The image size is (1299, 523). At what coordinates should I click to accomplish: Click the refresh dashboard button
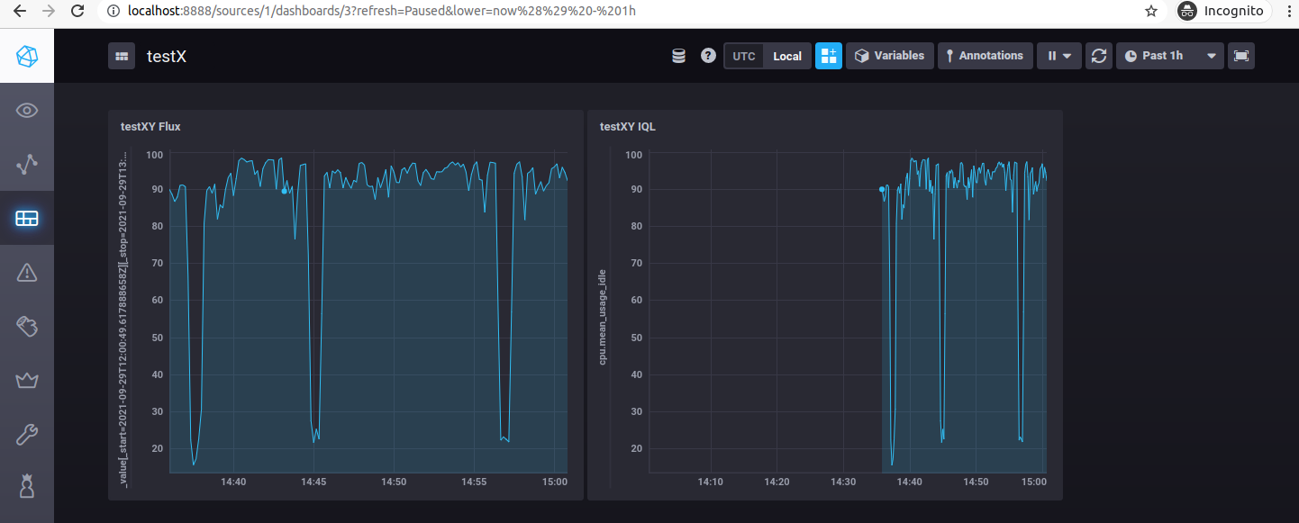[1098, 55]
